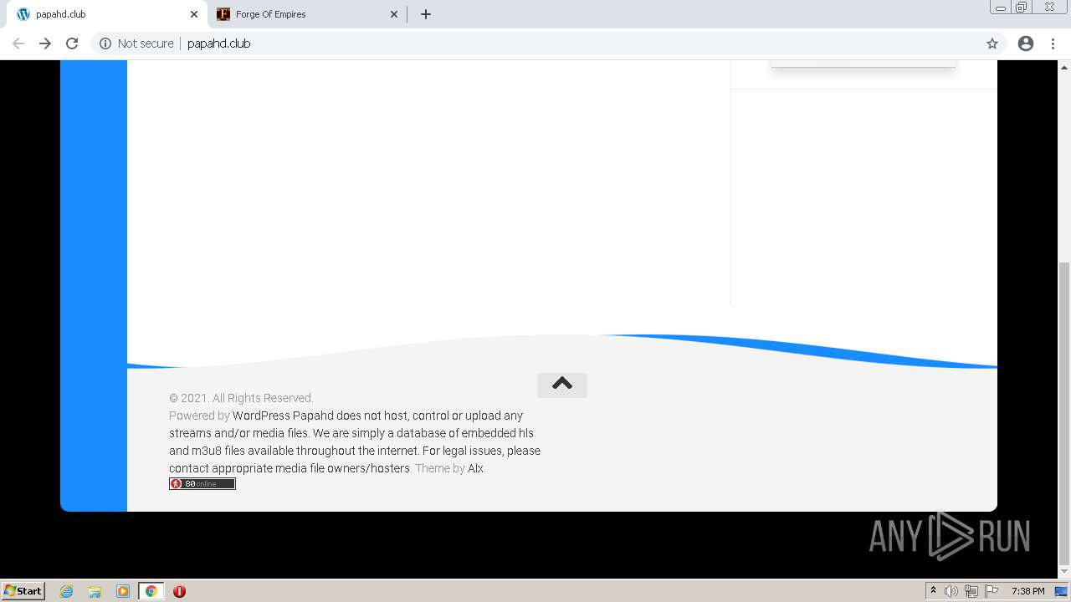Click the 7:38 PM system clock

coord(1027,591)
